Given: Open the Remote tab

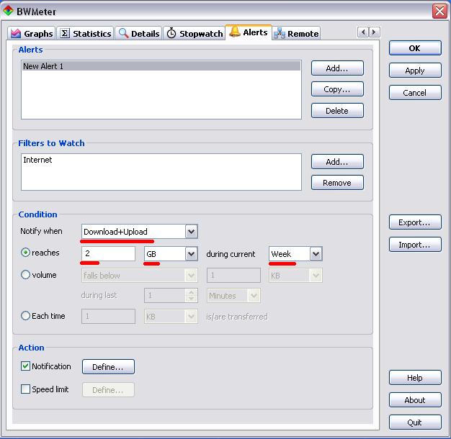Looking at the screenshot, I should pyautogui.click(x=296, y=34).
